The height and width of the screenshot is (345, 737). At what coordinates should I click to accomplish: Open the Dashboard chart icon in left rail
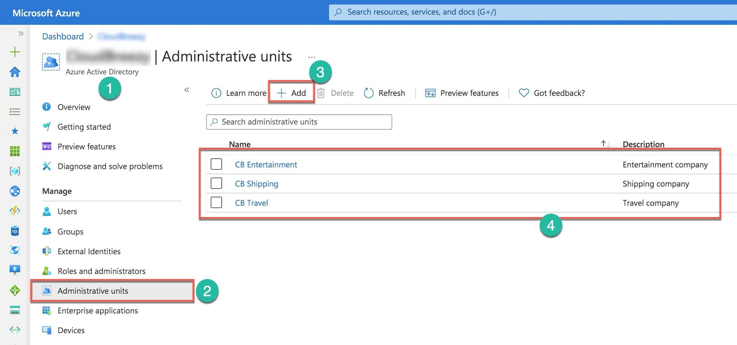pyautogui.click(x=15, y=92)
